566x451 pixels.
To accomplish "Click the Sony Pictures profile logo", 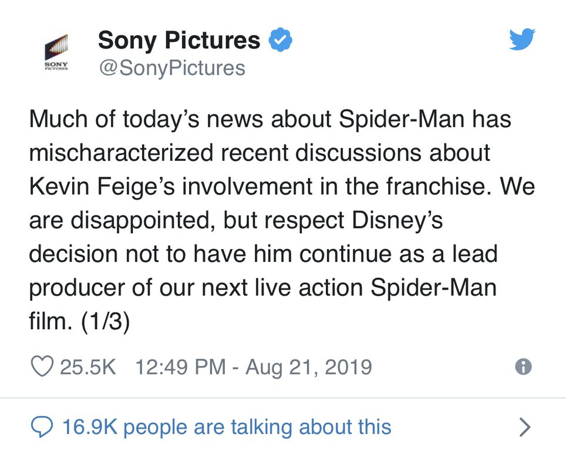I will (57, 53).
